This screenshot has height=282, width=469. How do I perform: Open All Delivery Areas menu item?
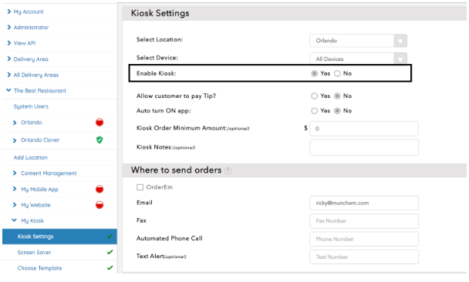pyautogui.click(x=36, y=75)
